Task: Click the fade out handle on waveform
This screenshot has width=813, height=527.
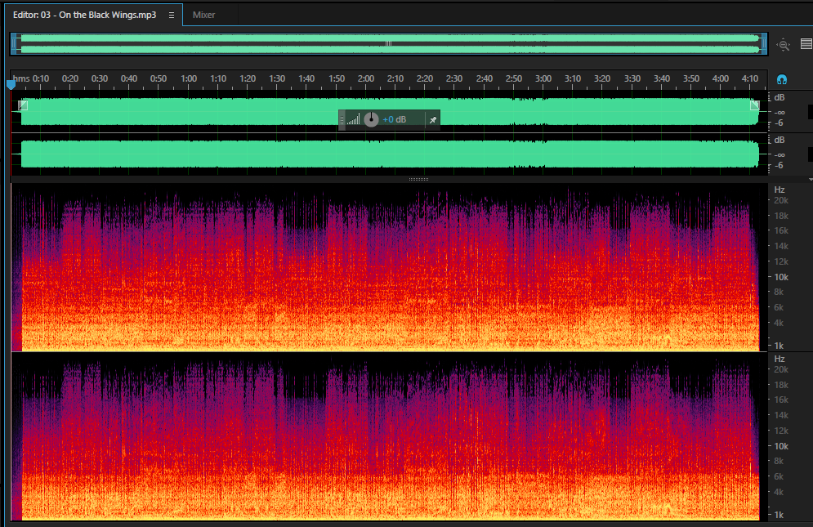Action: click(x=754, y=105)
